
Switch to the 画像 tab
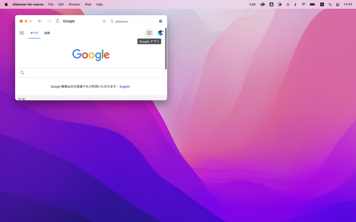[x=47, y=33]
